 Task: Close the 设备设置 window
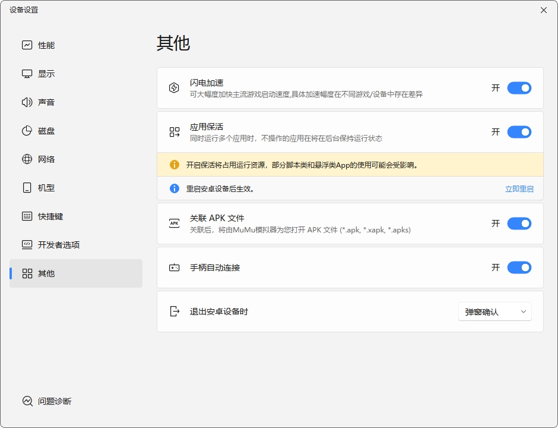(543, 10)
